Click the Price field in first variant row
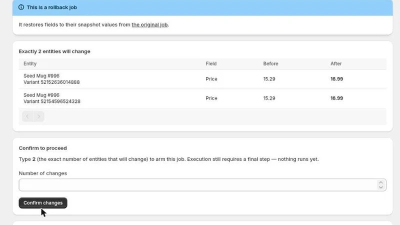 pos(211,79)
